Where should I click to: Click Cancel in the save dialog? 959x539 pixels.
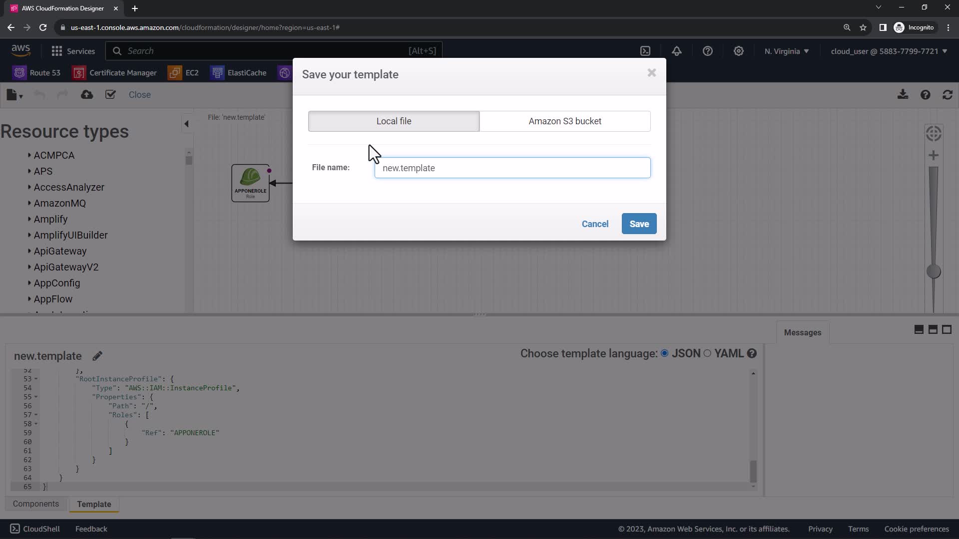[595, 224]
